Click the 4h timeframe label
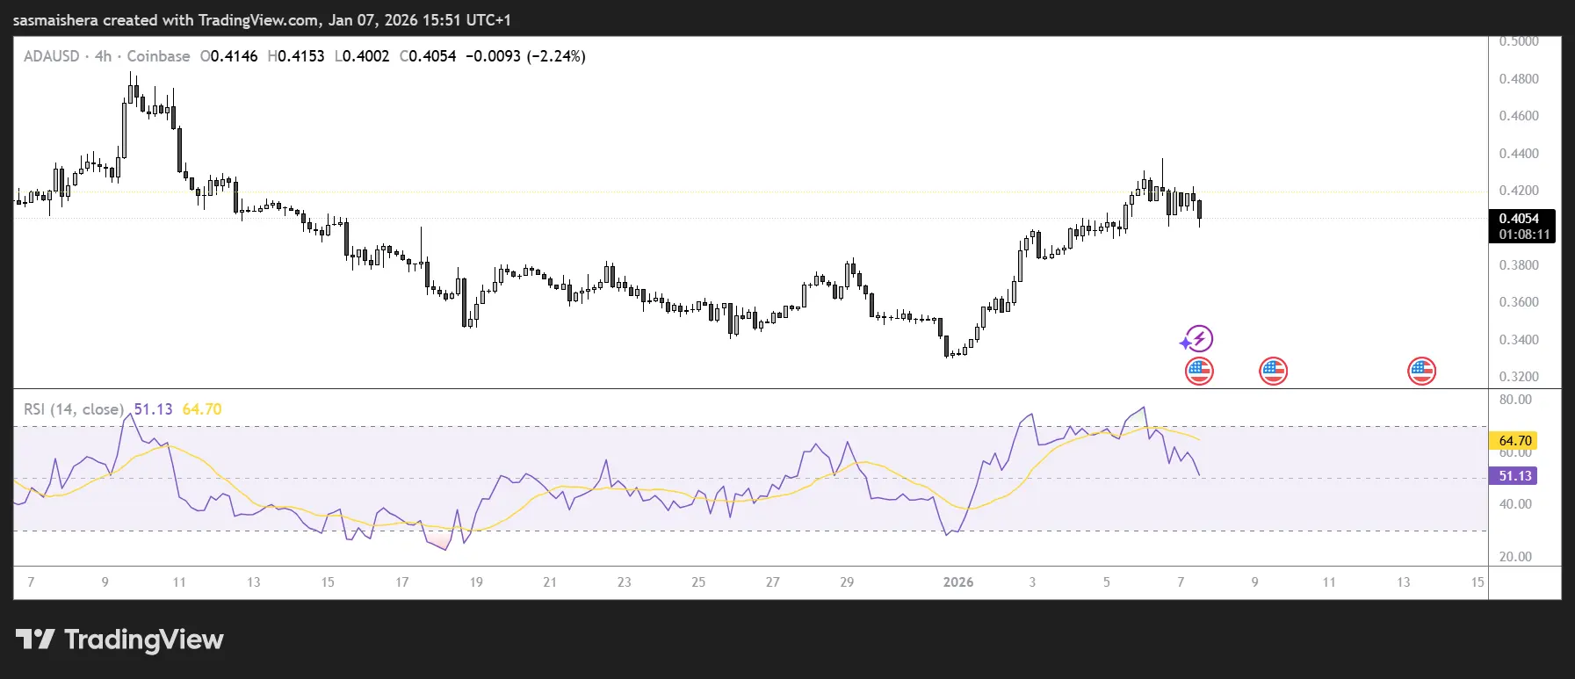 (103, 56)
